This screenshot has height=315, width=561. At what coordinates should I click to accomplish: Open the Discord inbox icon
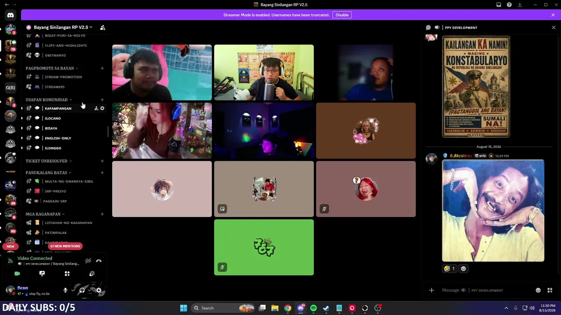point(499,5)
